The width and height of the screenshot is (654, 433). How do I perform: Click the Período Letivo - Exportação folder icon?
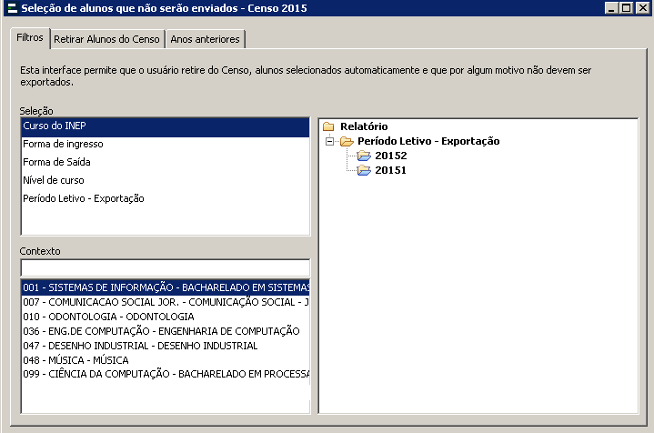click(346, 141)
